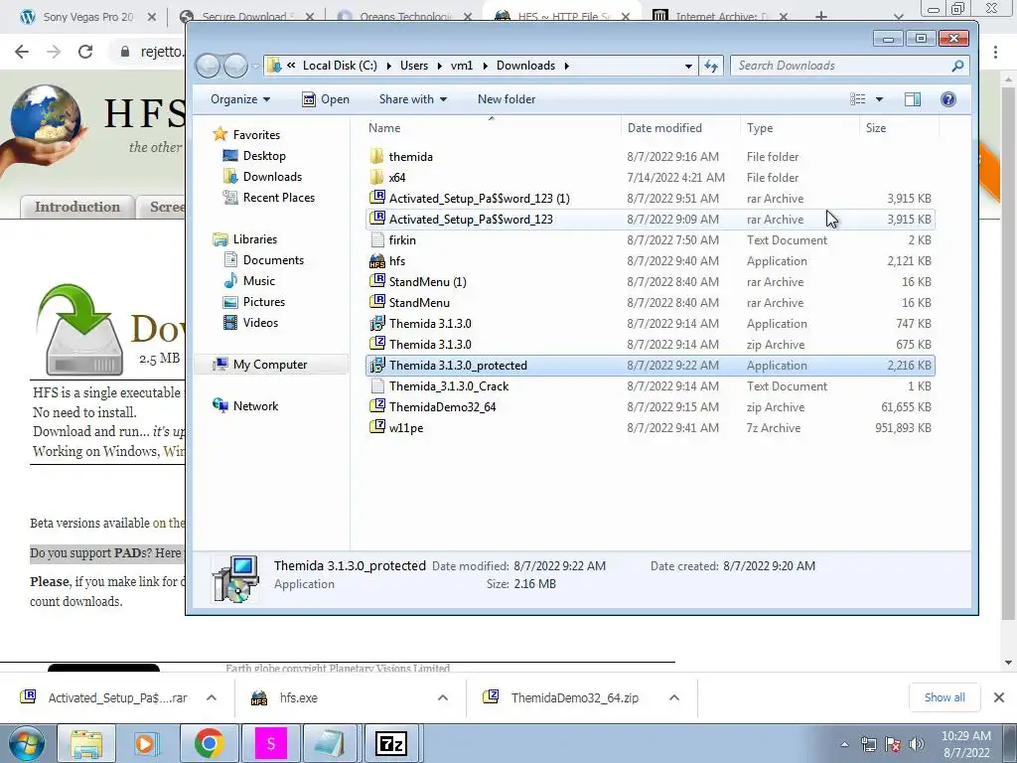The image size is (1017, 763).
Task: Open hfs.exe download item menu chevron
Action: [x=443, y=697]
